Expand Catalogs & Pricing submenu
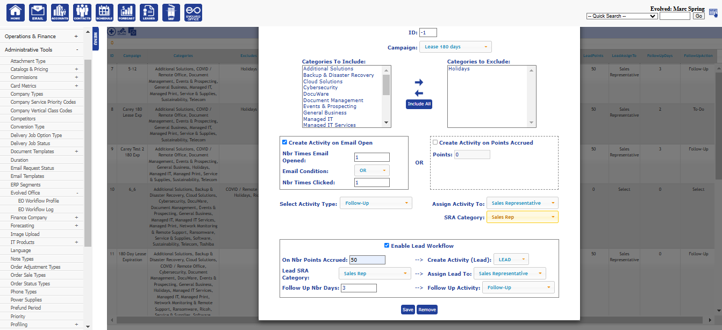 click(76, 69)
